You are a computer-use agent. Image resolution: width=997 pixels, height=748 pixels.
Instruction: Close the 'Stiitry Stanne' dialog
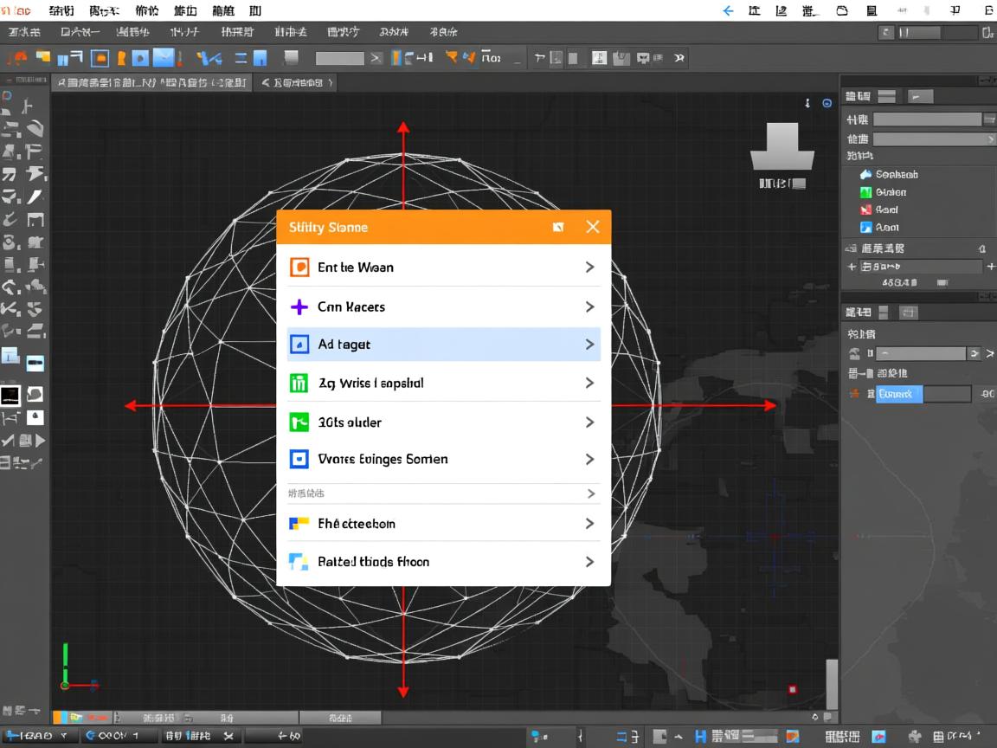tap(592, 227)
